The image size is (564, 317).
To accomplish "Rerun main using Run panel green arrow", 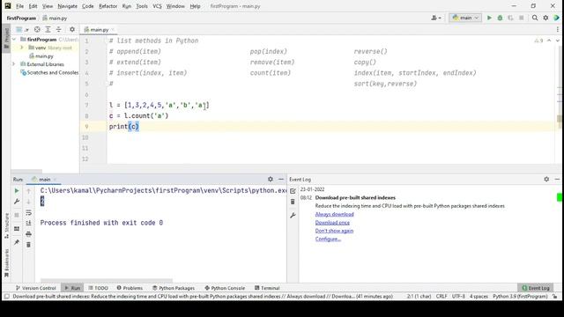I will (x=17, y=191).
